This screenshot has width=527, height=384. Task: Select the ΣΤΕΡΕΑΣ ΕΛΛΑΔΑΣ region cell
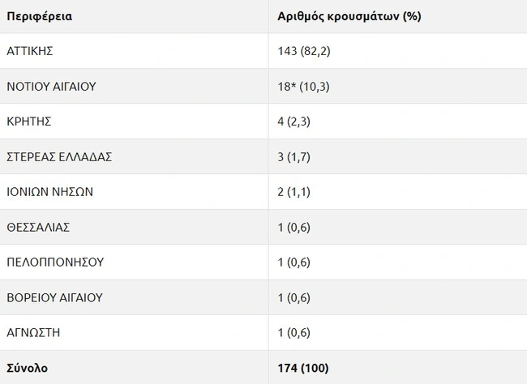(x=58, y=156)
